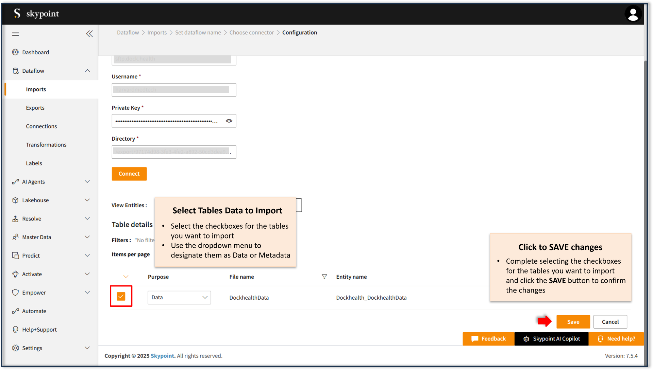Click the Dashboard gauge icon

pyautogui.click(x=15, y=52)
